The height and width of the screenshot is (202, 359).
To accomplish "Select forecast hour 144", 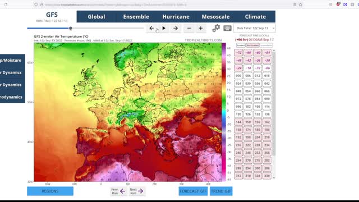I will [x=238, y=122].
